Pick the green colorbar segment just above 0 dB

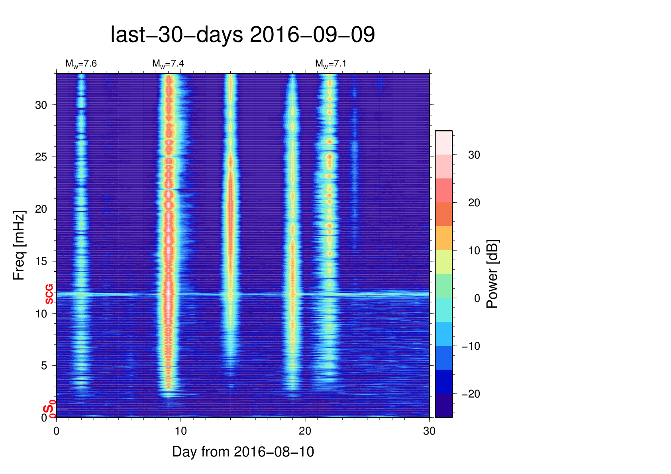click(x=443, y=286)
